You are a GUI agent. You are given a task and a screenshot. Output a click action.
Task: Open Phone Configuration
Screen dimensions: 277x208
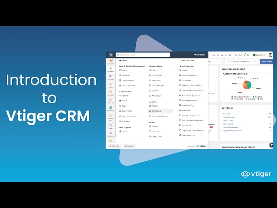click(x=189, y=115)
